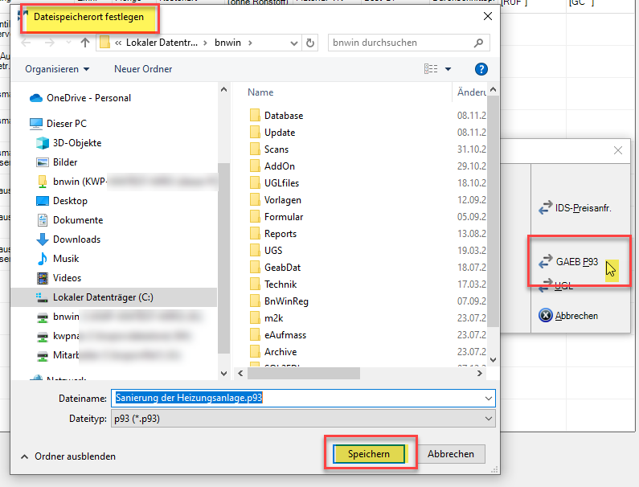Select Bilder in the sidebar
This screenshot has height=487, width=639.
[65, 162]
